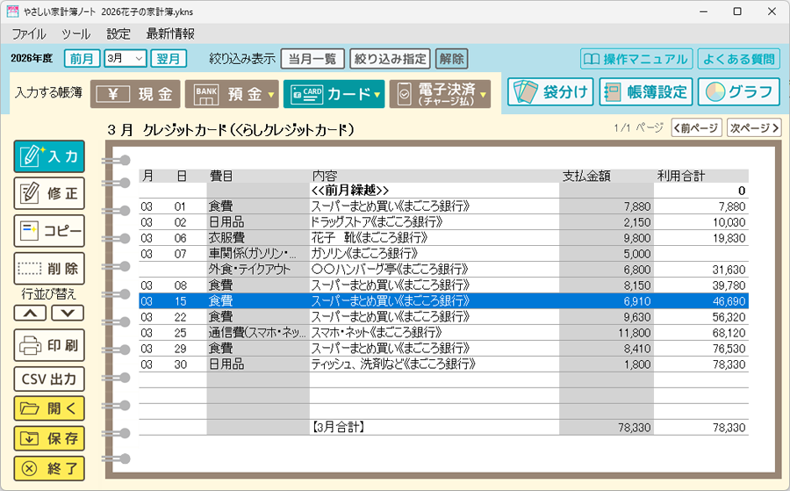Expand the 電子決済 ledger dropdown

(482, 94)
